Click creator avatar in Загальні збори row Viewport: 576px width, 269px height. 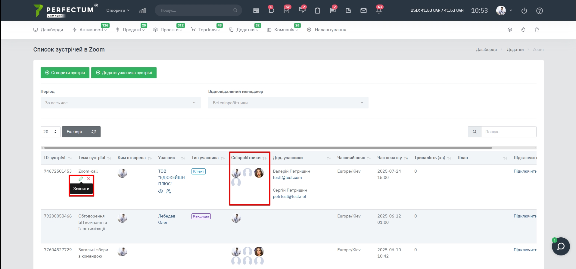pyautogui.click(x=122, y=252)
